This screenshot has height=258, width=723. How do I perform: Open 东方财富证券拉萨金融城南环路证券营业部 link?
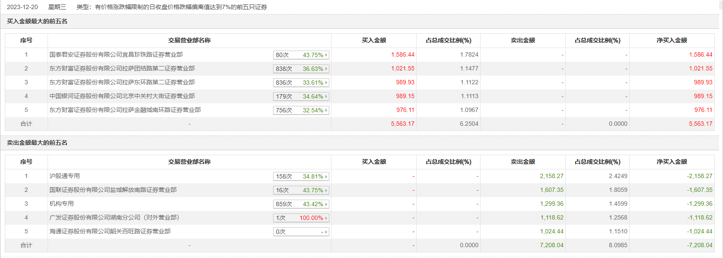click(x=125, y=110)
